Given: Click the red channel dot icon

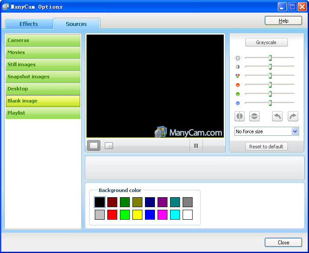Looking at the screenshot, I should 238,85.
